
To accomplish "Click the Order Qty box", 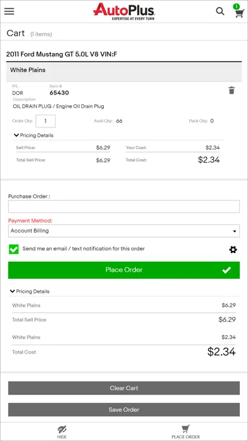I will (x=46, y=121).
